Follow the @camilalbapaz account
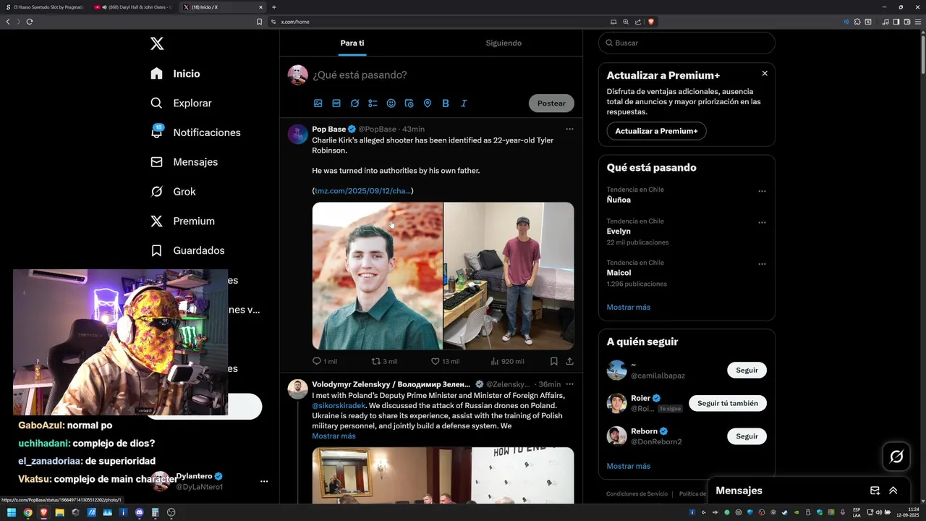This screenshot has height=521, width=926. [x=747, y=370]
